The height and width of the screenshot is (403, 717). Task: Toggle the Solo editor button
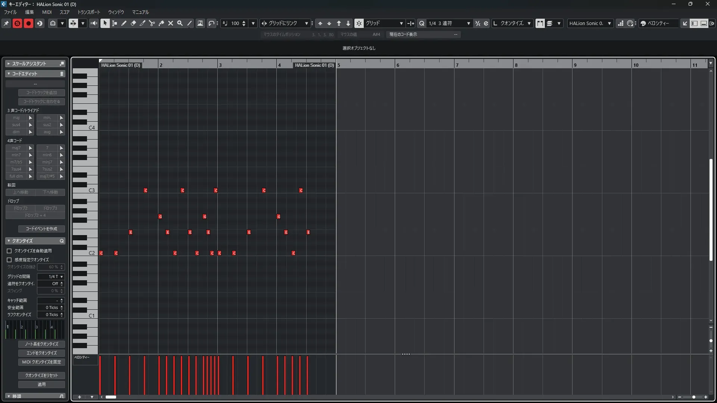coord(17,23)
